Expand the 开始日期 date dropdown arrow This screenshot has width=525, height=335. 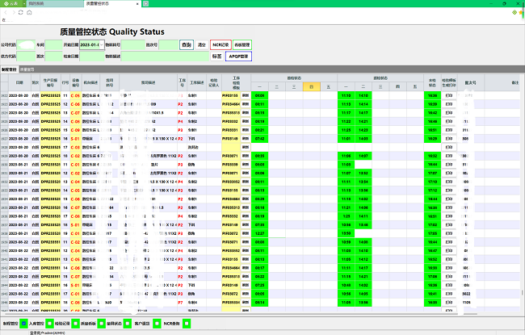(102, 45)
